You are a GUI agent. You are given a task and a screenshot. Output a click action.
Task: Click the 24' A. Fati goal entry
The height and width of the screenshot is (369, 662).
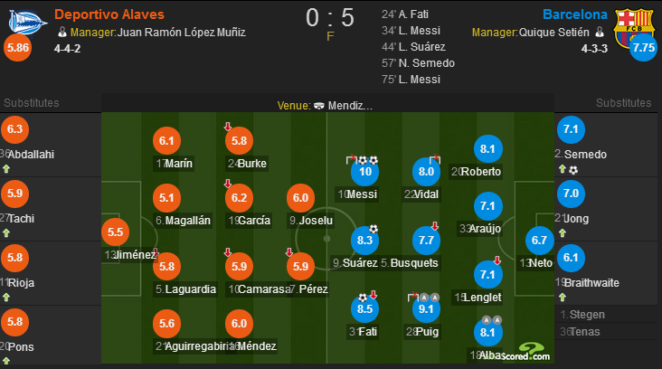[405, 14]
